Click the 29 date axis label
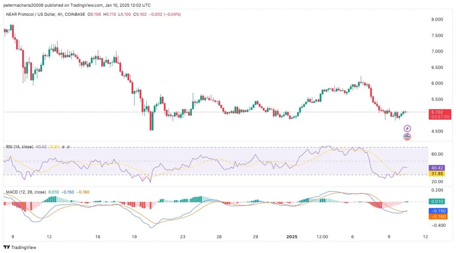Screen dimensions: 456x253 pos(255,237)
